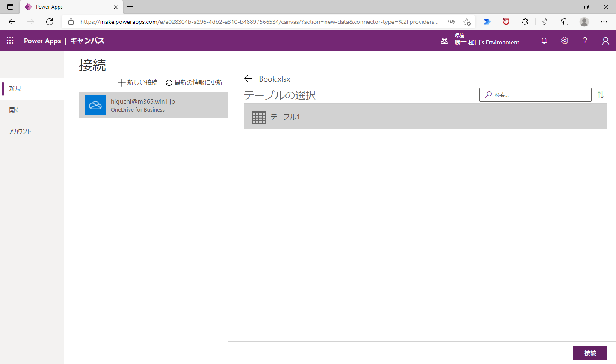Select the higuchi@m365.win1.jp connection
616x364 pixels.
point(153,105)
